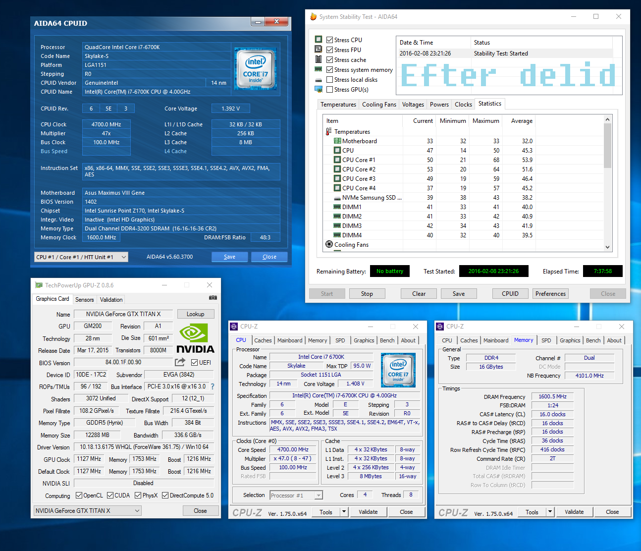Click the GPU-Z Close button
Screen dimensions: 641x551
(x=201, y=510)
